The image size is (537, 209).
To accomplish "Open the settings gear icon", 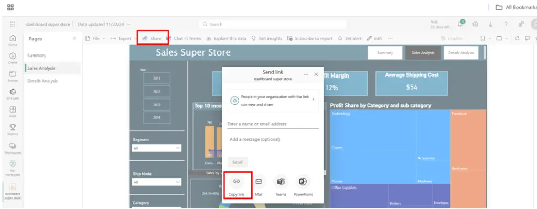I will pos(475,24).
